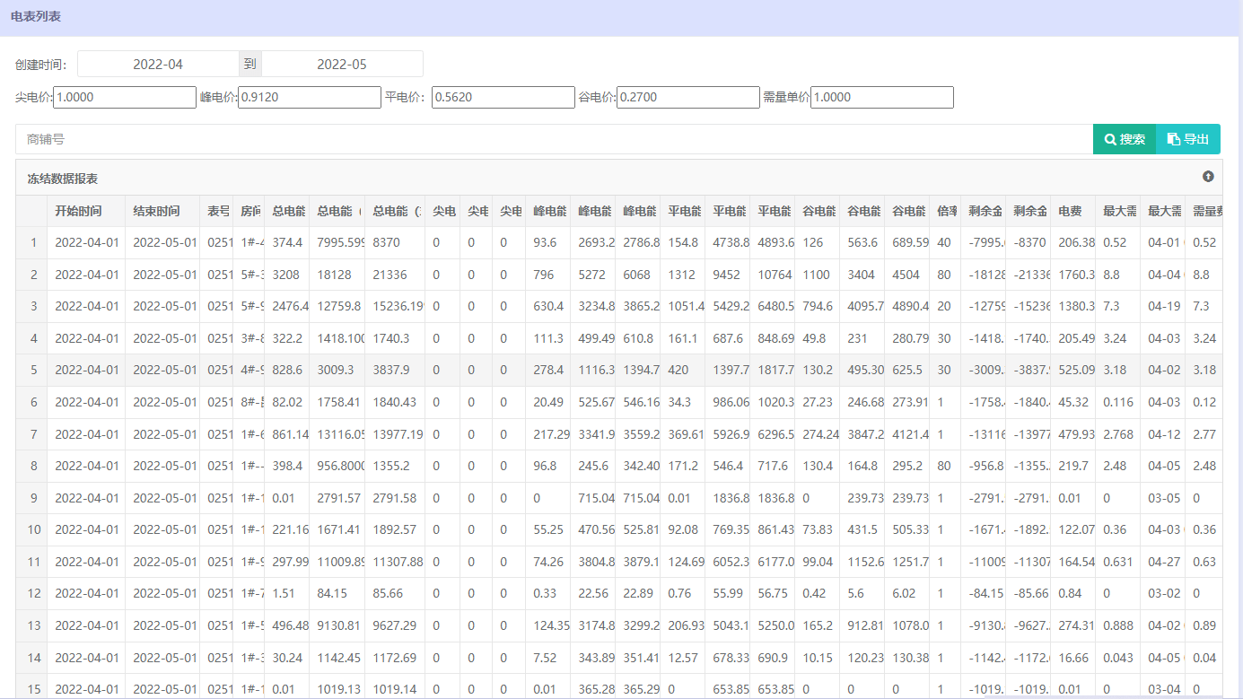Click cell 2791.58 in row 9
This screenshot has width=1243, height=699.
(x=395, y=498)
